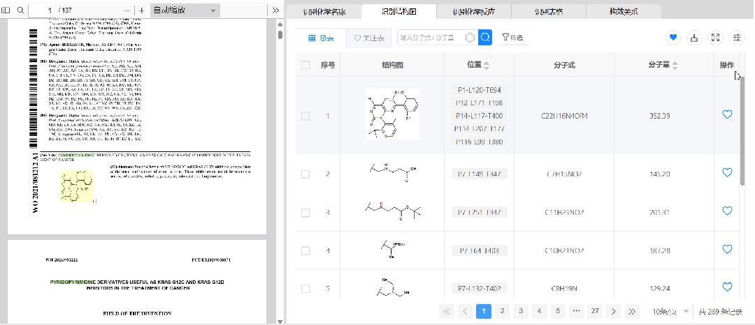Jump to row 5 position P7-L132-T402
Viewport: 755px width, 325px height.
click(479, 289)
